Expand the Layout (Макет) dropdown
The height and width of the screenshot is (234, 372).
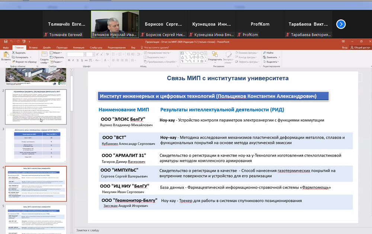point(57,53)
